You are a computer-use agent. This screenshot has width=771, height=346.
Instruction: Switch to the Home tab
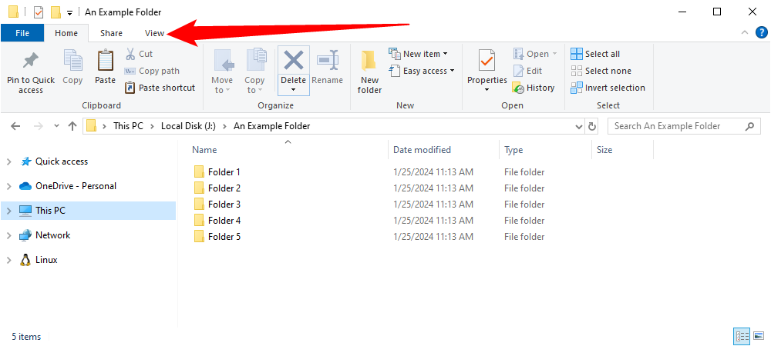tap(66, 33)
